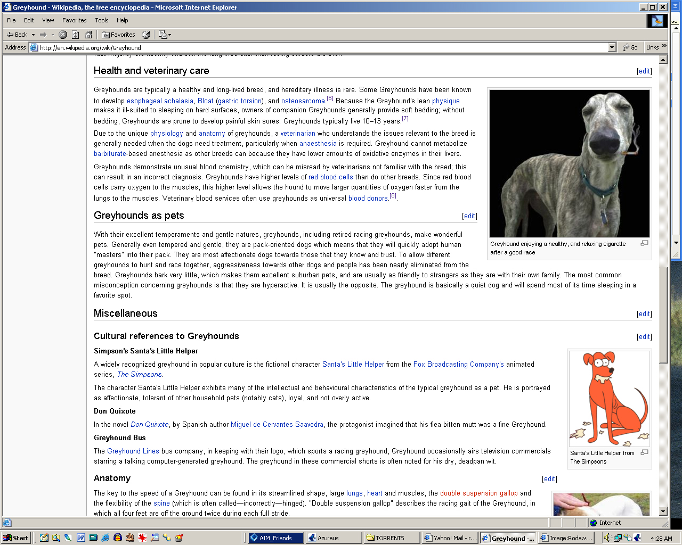Image resolution: width=682 pixels, height=545 pixels.
Task: Click the safely remove hardware tray icon
Action: coord(628,538)
